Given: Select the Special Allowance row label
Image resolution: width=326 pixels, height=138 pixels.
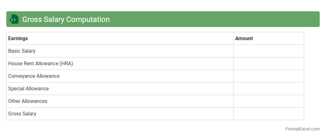Looking at the screenshot, I should (x=29, y=89).
